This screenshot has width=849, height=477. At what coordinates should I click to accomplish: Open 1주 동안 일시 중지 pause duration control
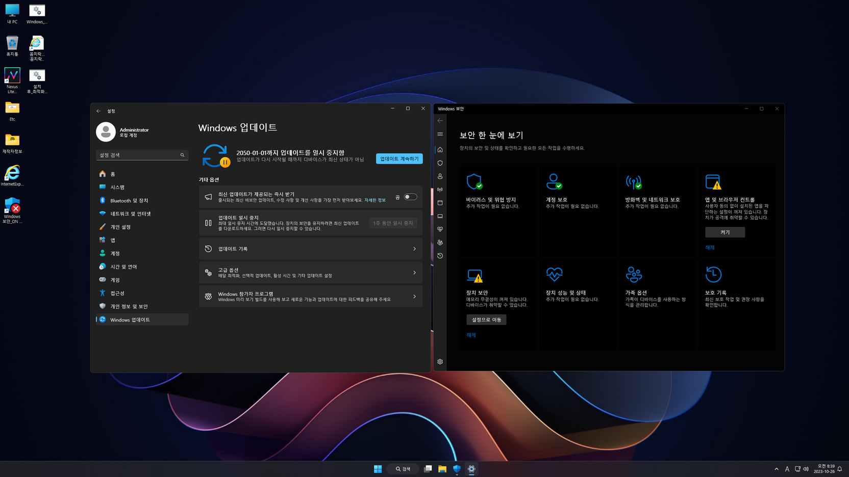coord(393,223)
